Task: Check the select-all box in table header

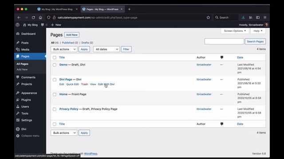Action: coord(55,57)
